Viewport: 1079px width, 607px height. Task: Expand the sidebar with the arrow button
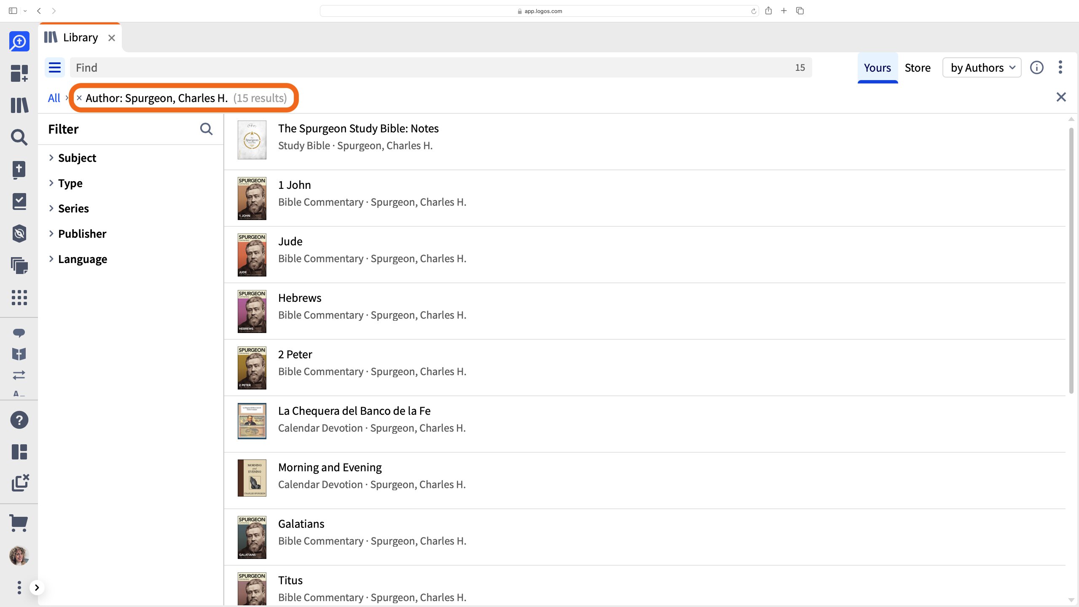(x=37, y=587)
